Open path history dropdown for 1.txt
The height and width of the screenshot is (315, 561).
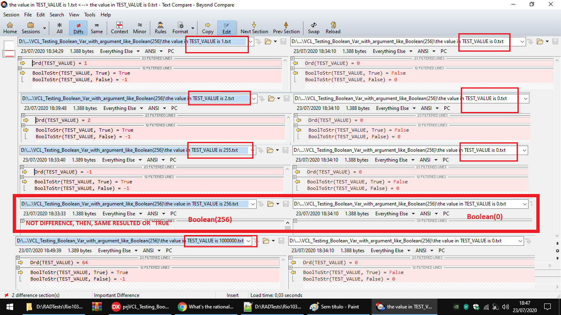250,41
